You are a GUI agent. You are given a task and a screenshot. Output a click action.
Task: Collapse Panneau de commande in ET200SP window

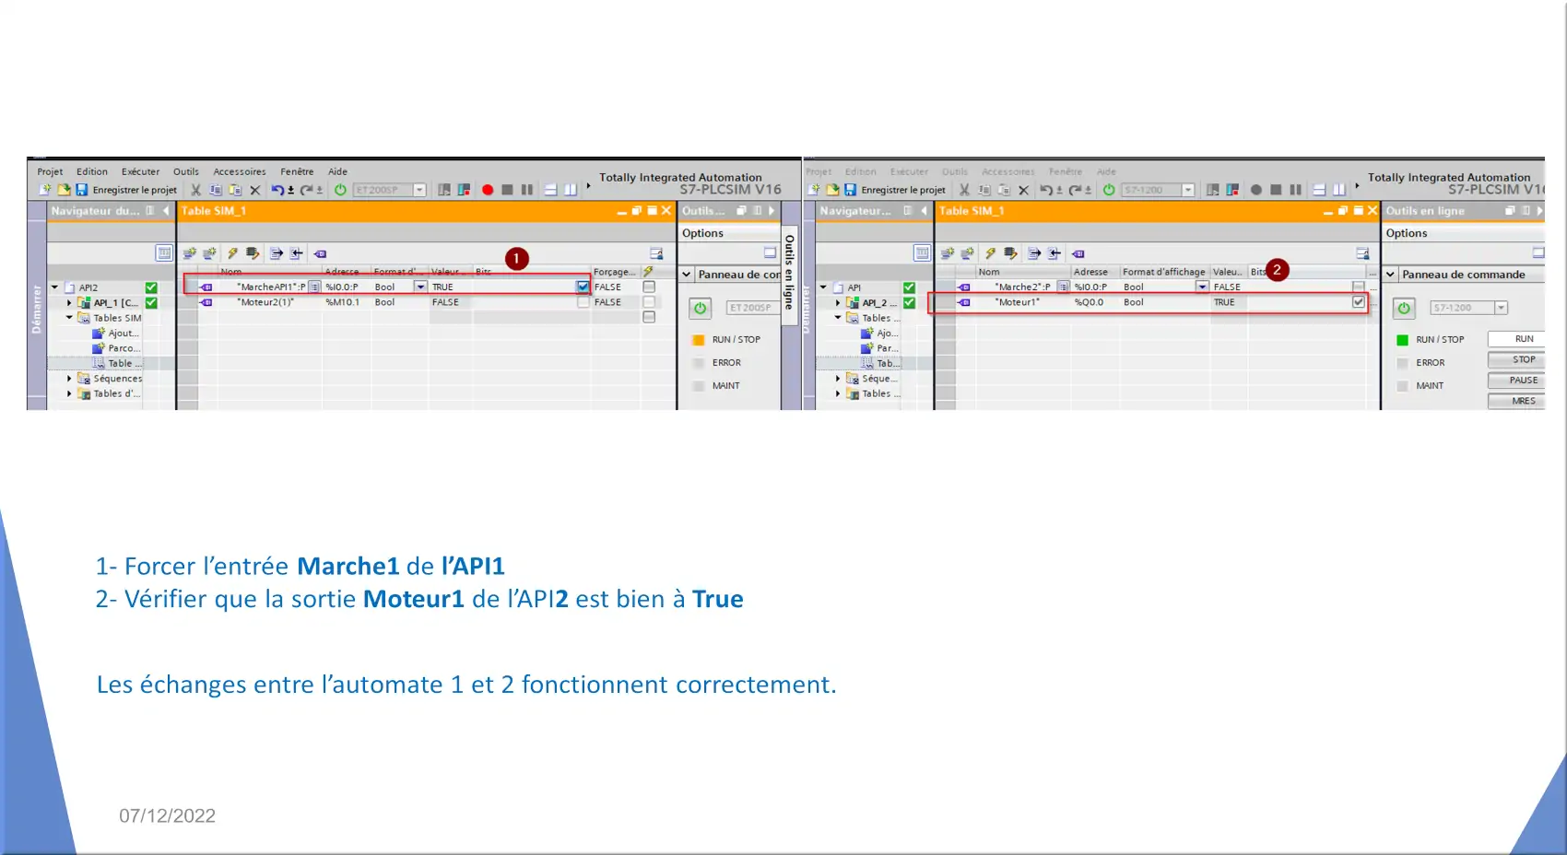(687, 275)
